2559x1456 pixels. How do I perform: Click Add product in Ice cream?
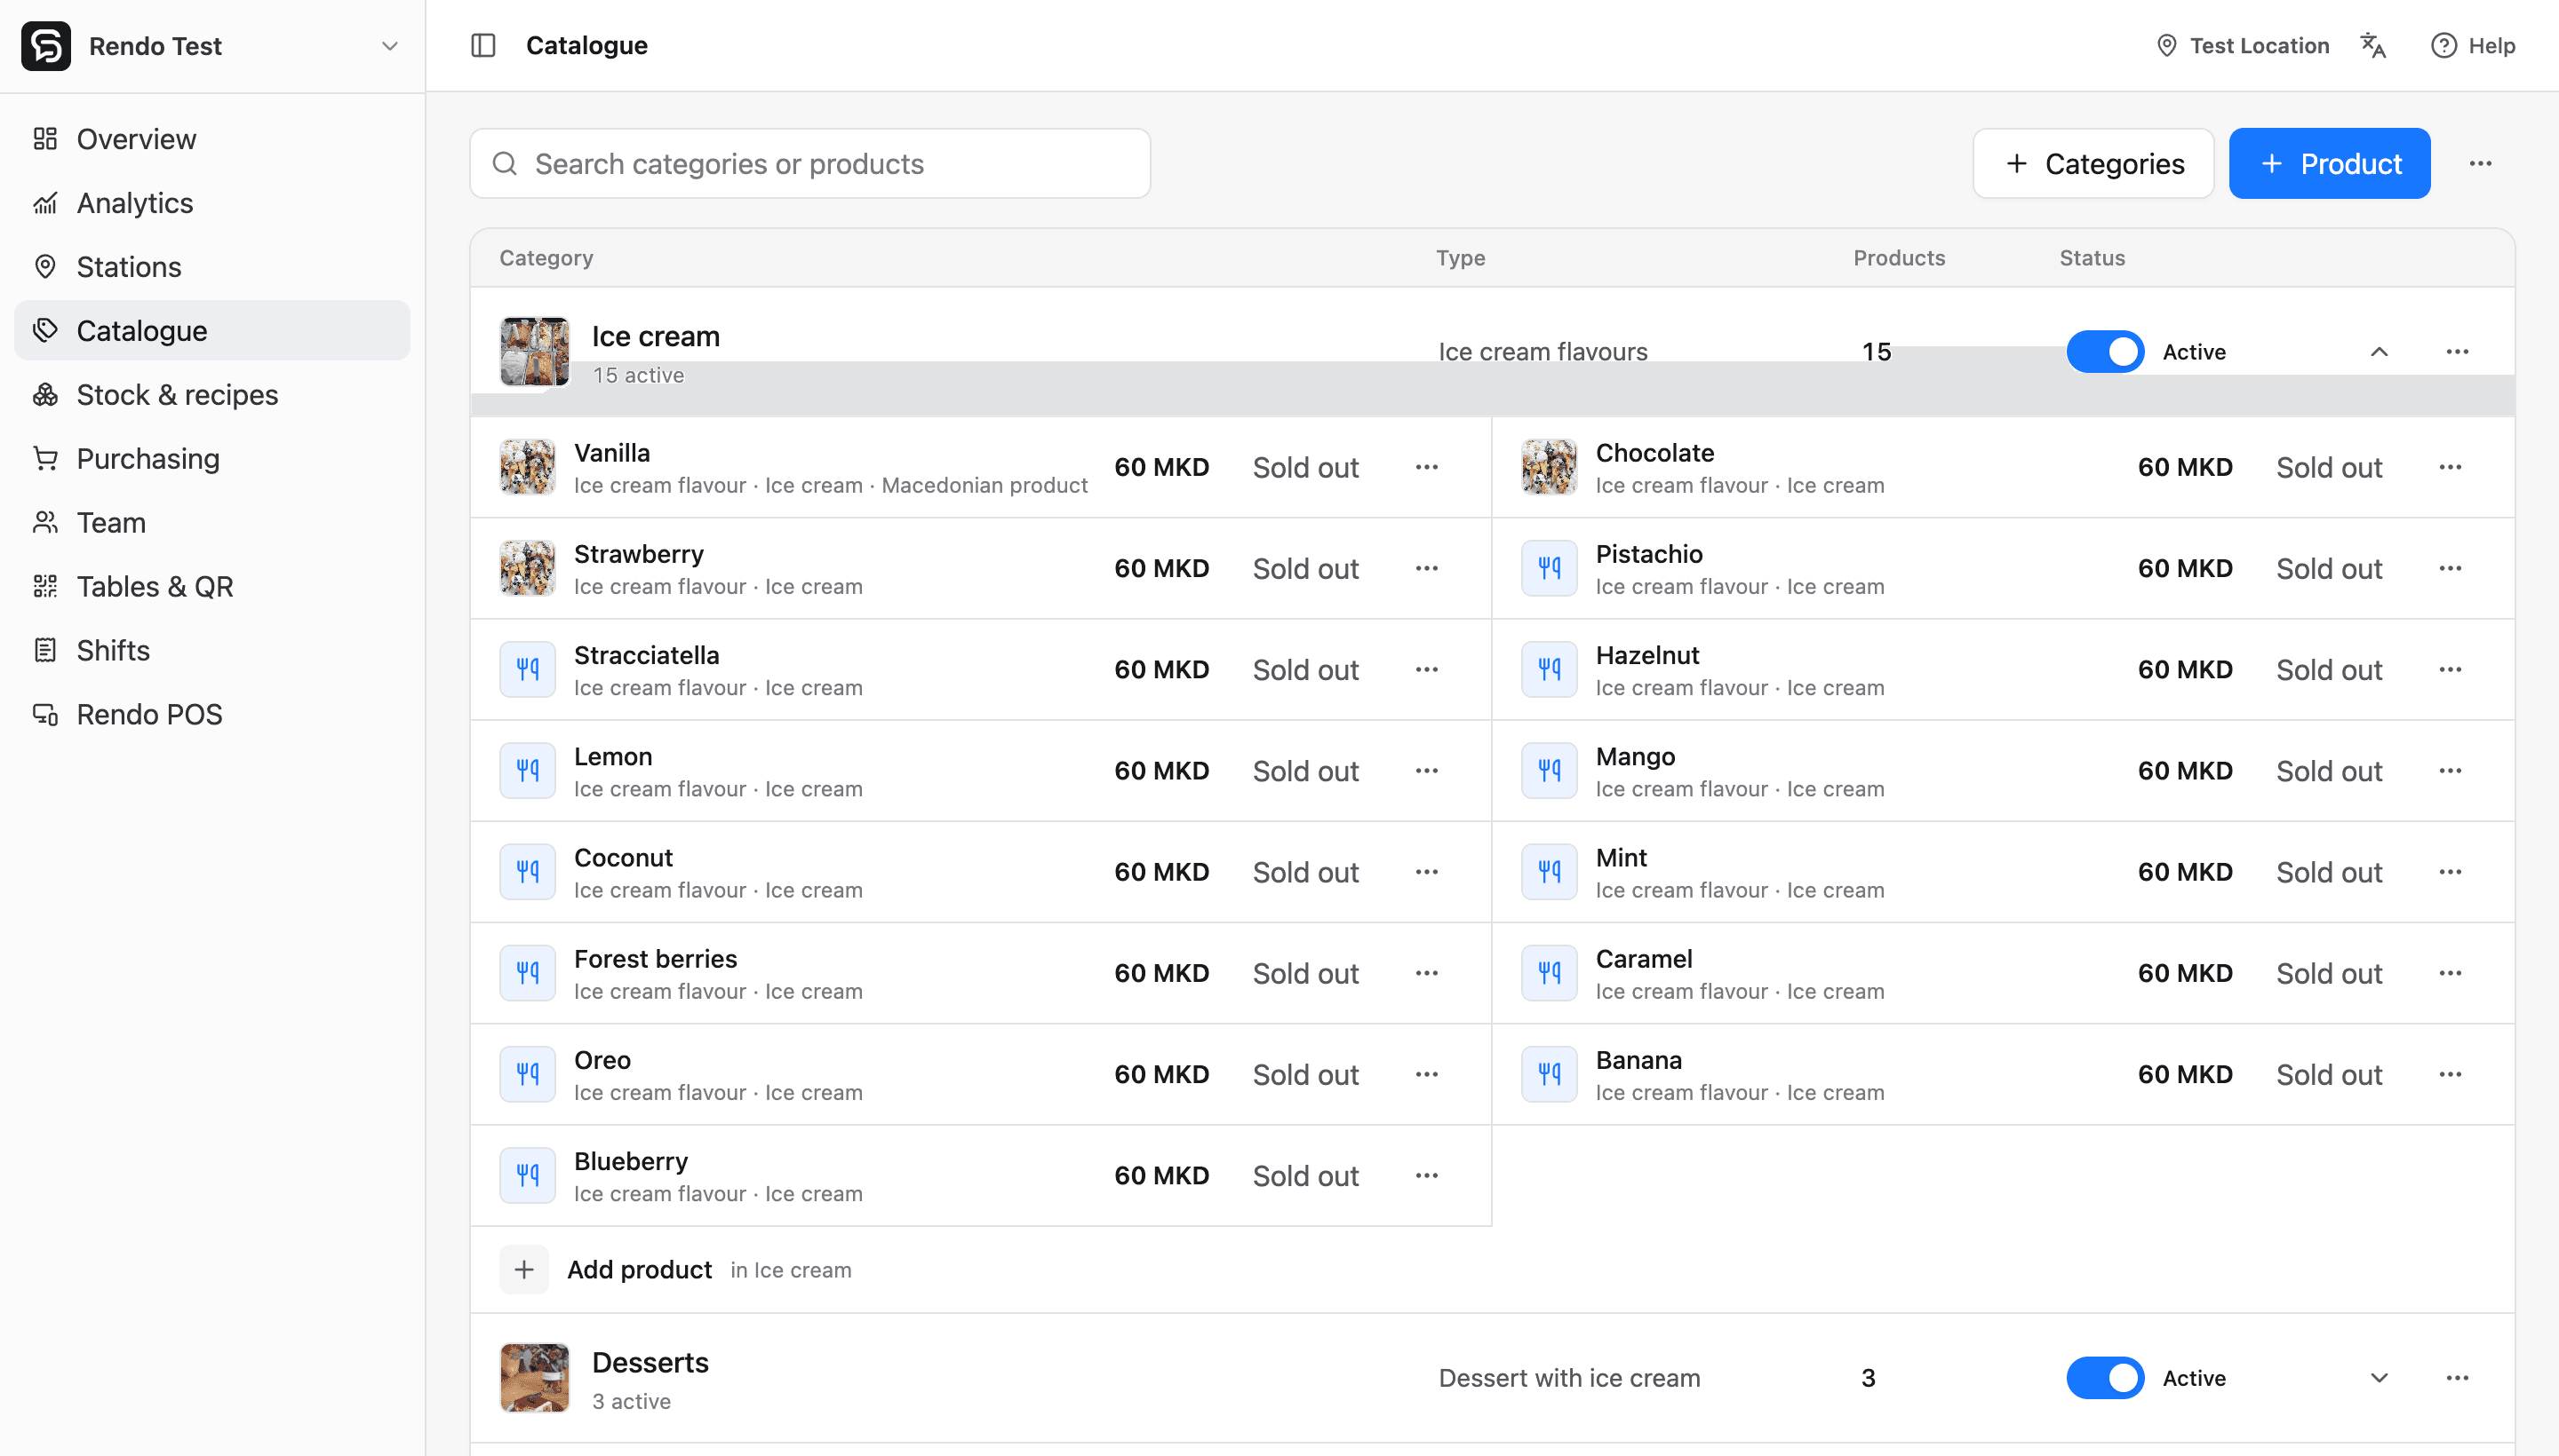640,1270
